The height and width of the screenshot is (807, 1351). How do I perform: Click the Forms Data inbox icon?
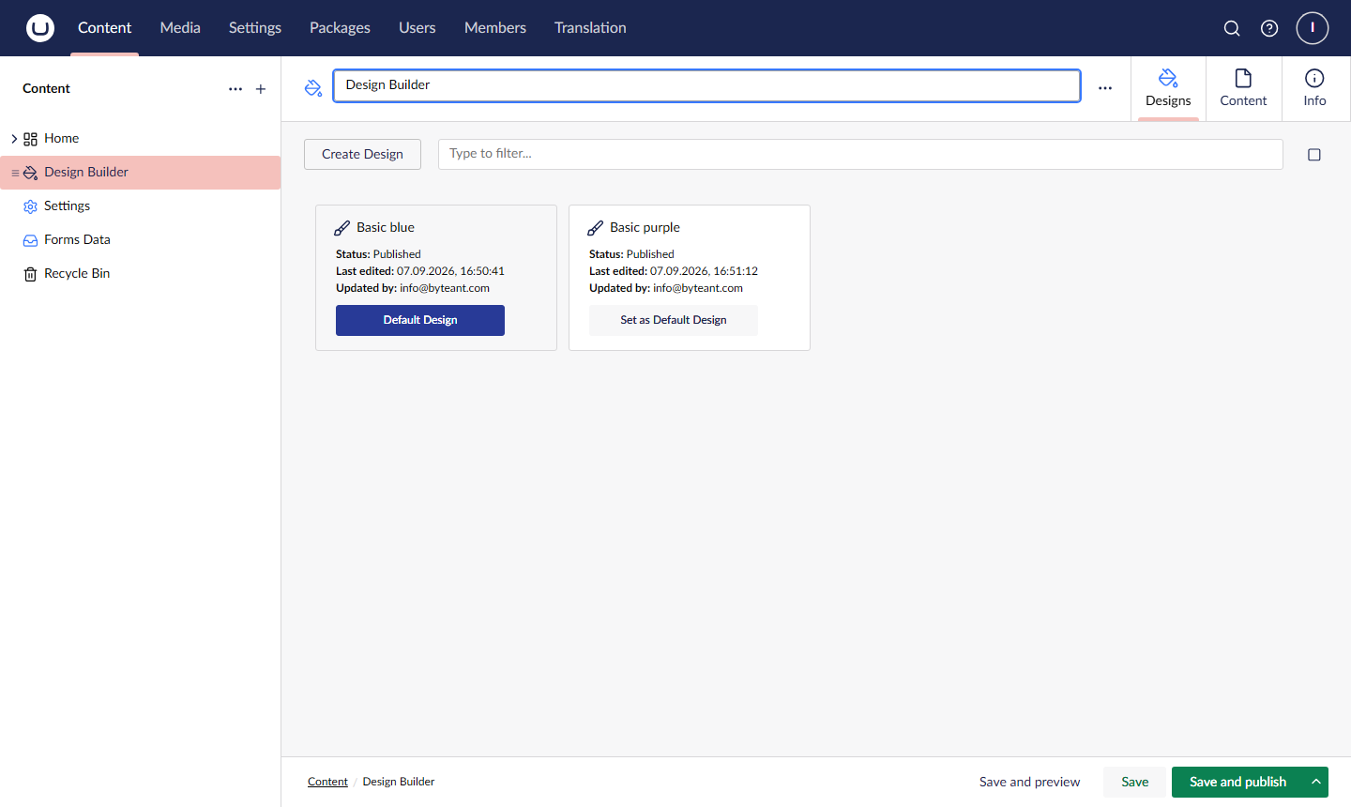[x=30, y=240]
